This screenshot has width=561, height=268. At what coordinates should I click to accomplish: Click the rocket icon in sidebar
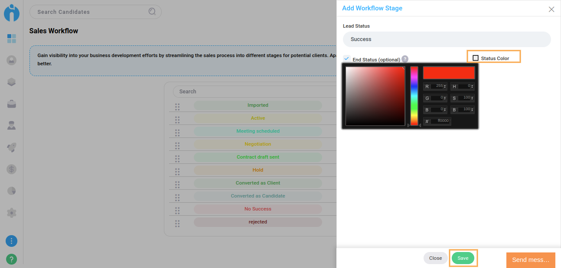12,147
